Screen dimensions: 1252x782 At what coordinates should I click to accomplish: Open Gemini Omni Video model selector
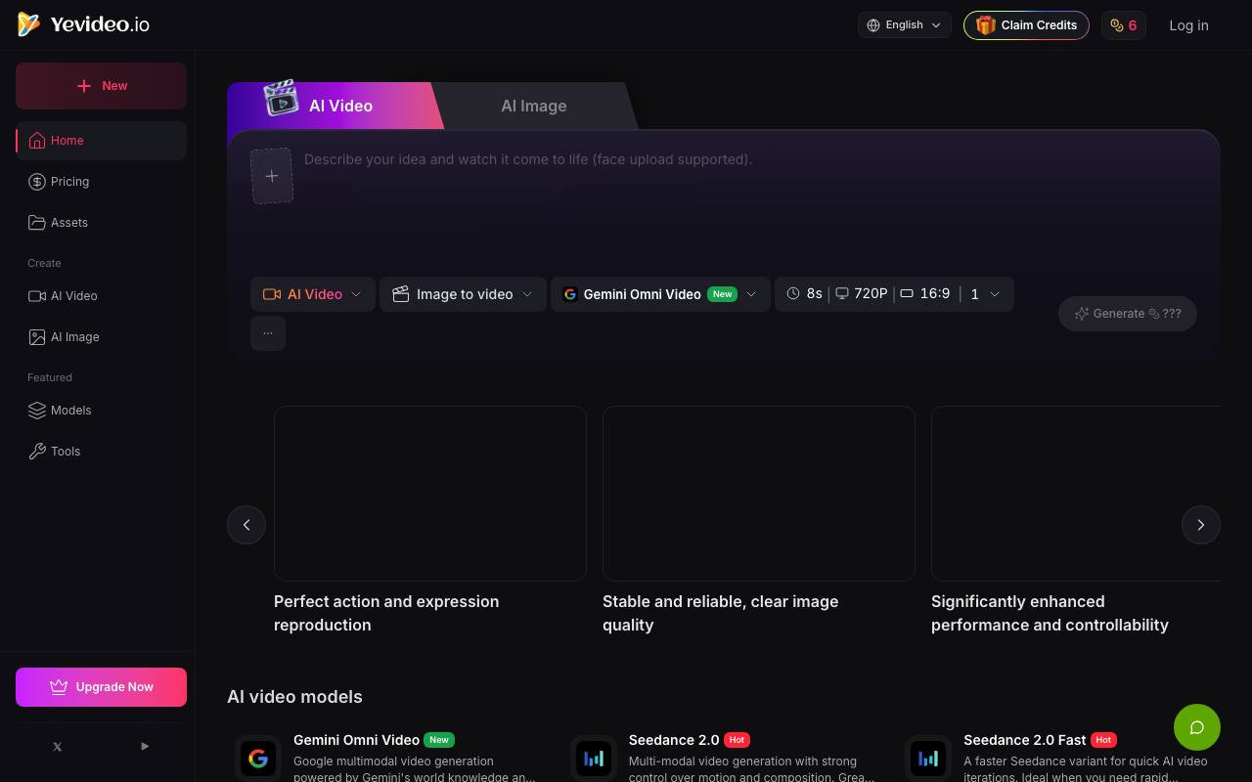coord(660,294)
